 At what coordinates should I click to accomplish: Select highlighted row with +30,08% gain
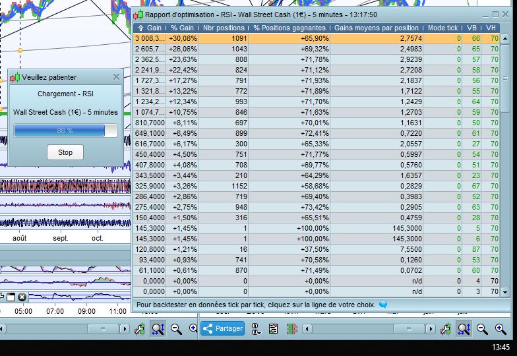click(x=317, y=38)
